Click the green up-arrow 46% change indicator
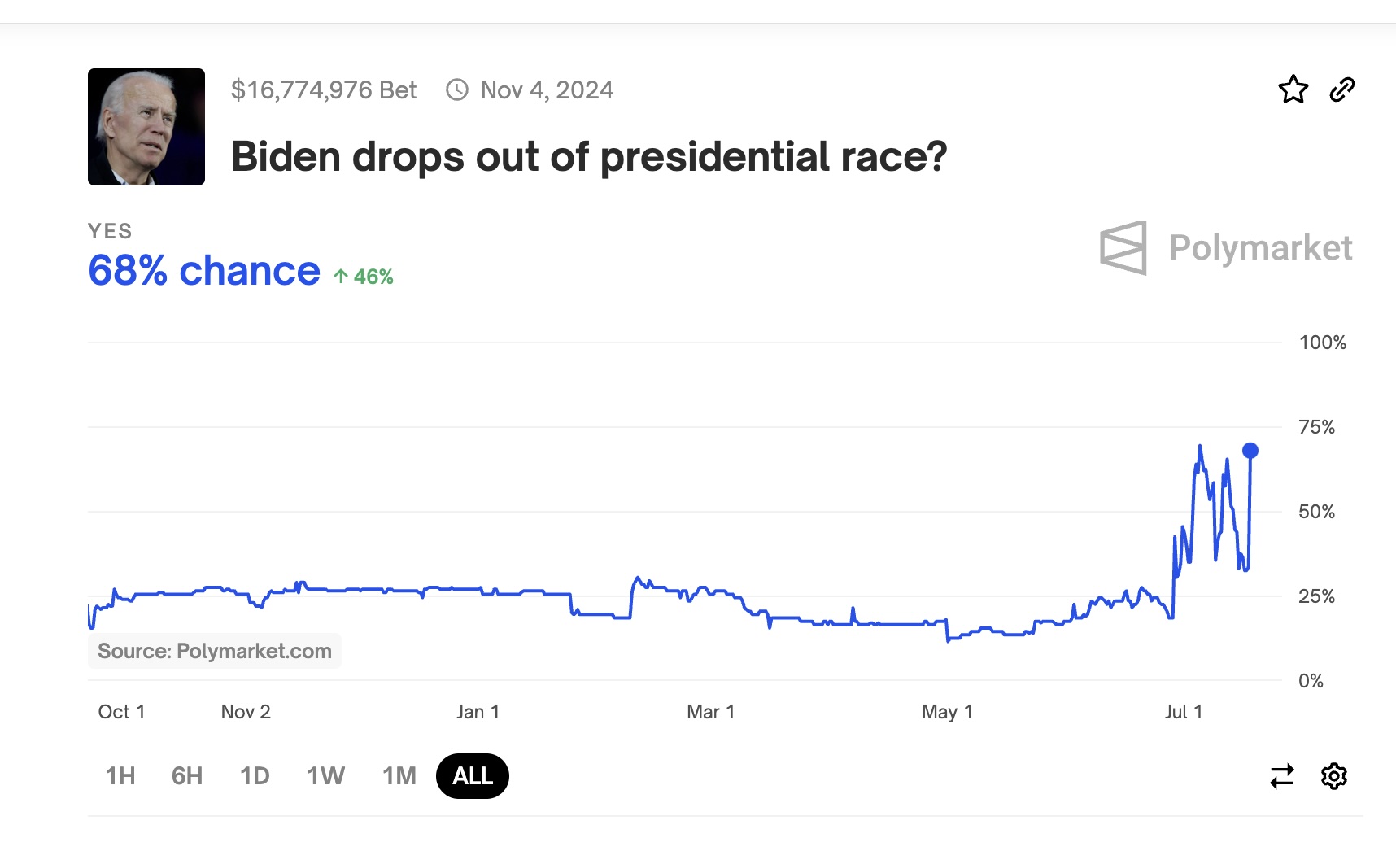Viewport: 1396px width, 851px height. point(364,277)
